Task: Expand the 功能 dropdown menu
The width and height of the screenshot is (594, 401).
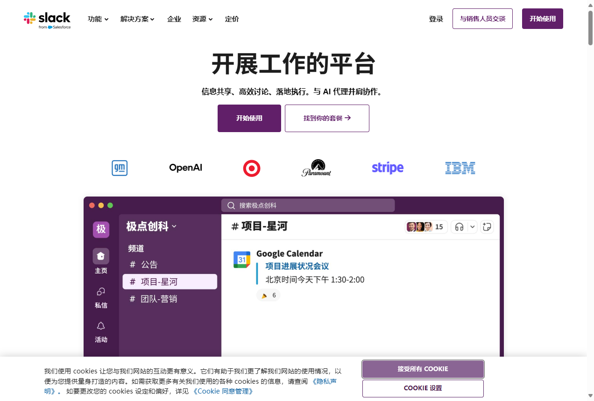Action: (98, 19)
